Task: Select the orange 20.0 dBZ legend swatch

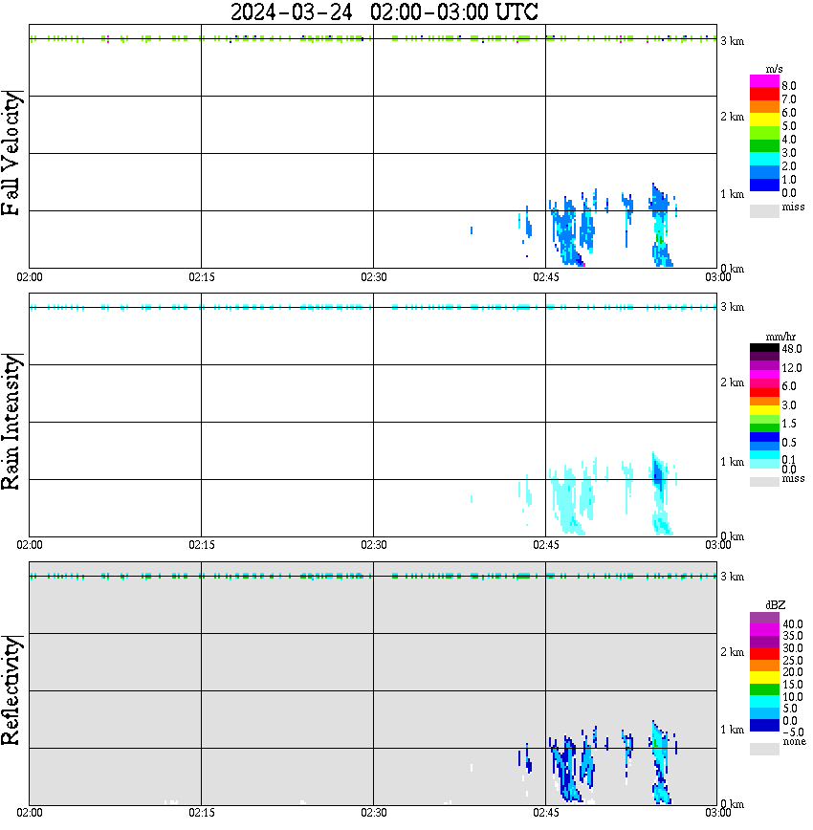Action: pos(764,666)
